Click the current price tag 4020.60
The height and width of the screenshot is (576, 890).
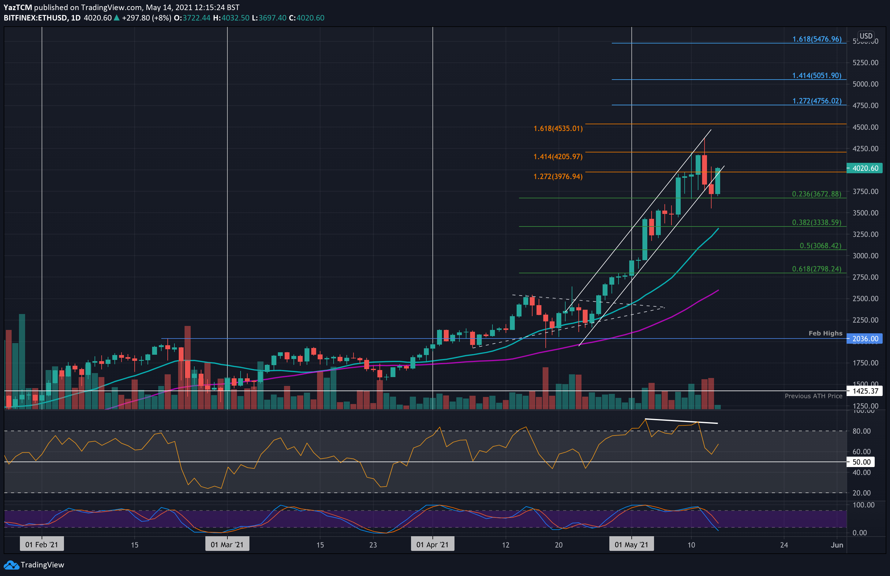click(865, 169)
